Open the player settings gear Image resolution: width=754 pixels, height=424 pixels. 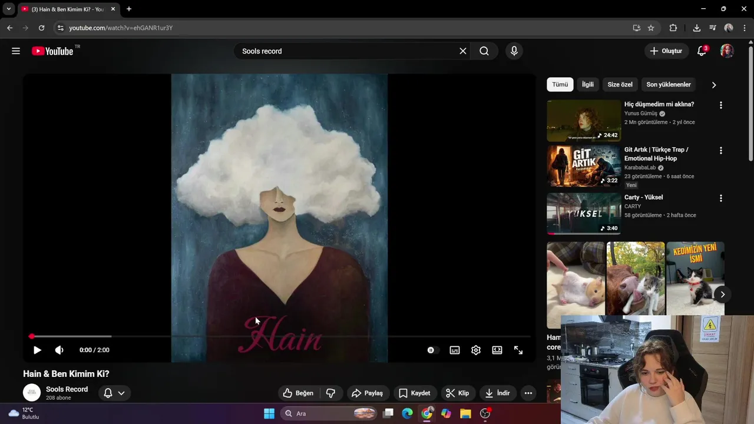[x=476, y=350]
